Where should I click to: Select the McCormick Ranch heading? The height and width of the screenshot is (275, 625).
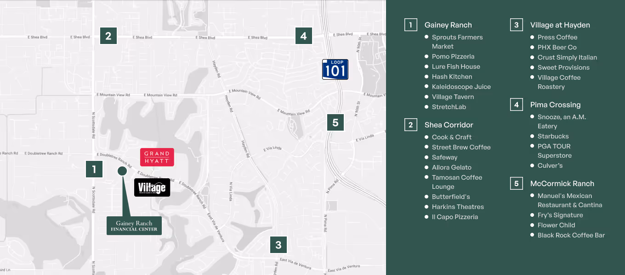tap(562, 183)
